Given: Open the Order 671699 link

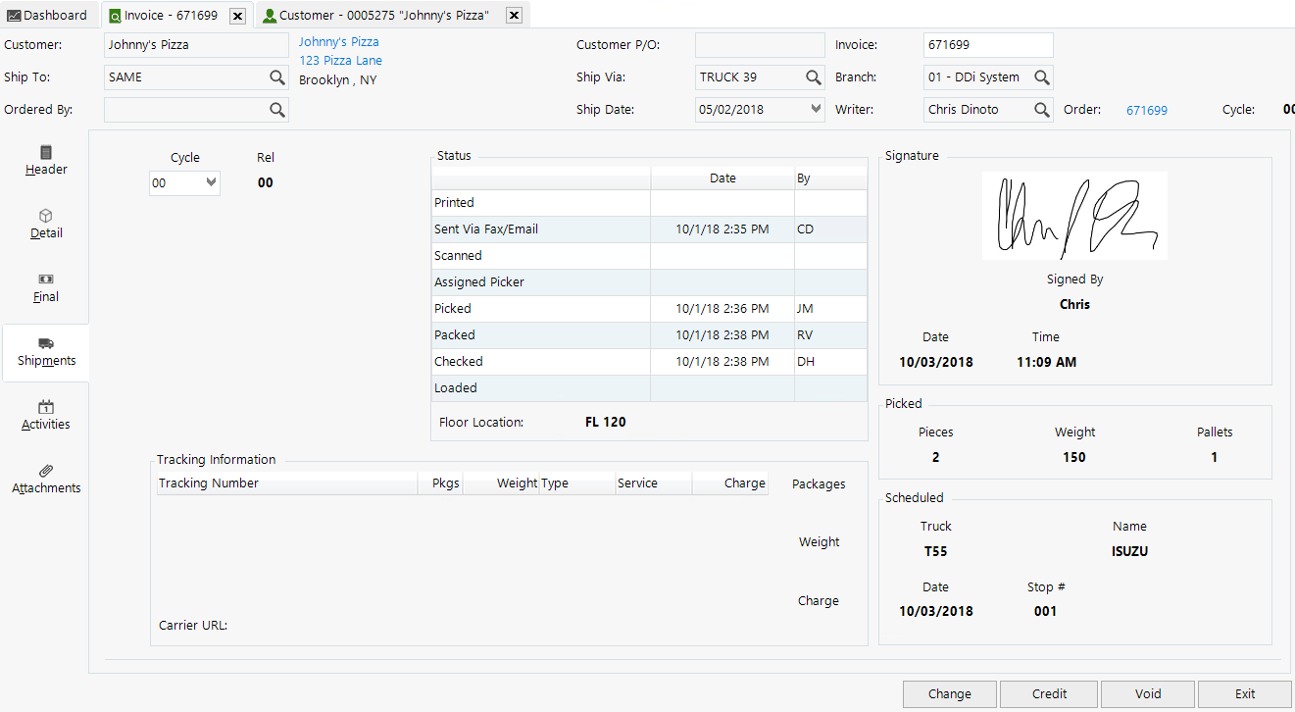Looking at the screenshot, I should 1146,111.
